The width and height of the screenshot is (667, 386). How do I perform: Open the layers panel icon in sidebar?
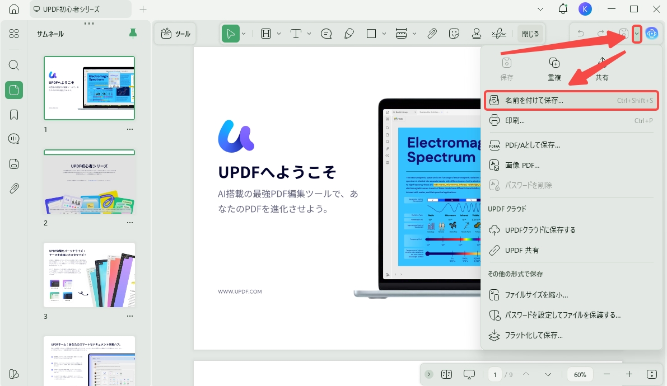pos(14,164)
